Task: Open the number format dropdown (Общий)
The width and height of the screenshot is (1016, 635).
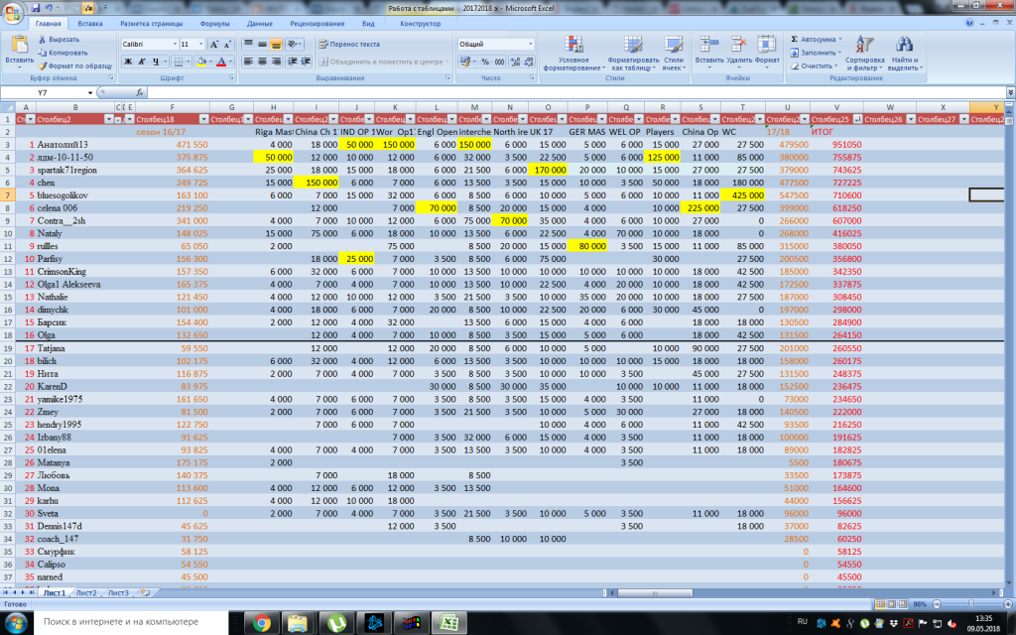Action: point(530,45)
